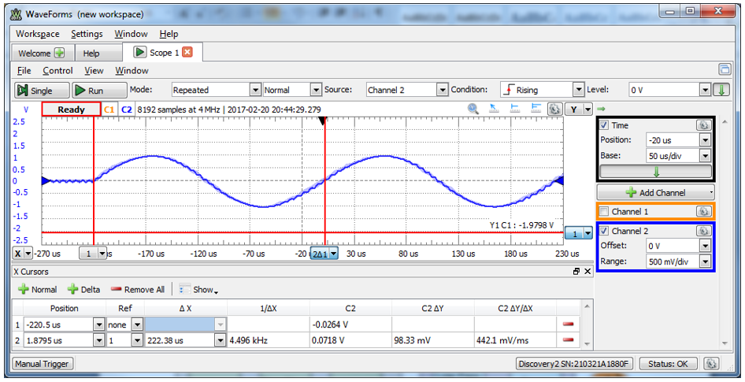Screen dimensions: 745x382
Task: Open Window menu next to Settings
Action: click(x=132, y=34)
